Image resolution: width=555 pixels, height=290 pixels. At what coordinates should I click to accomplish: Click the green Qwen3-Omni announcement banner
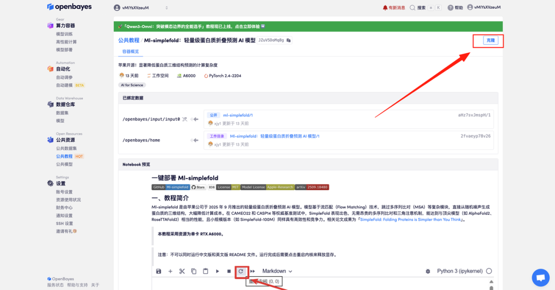click(308, 26)
